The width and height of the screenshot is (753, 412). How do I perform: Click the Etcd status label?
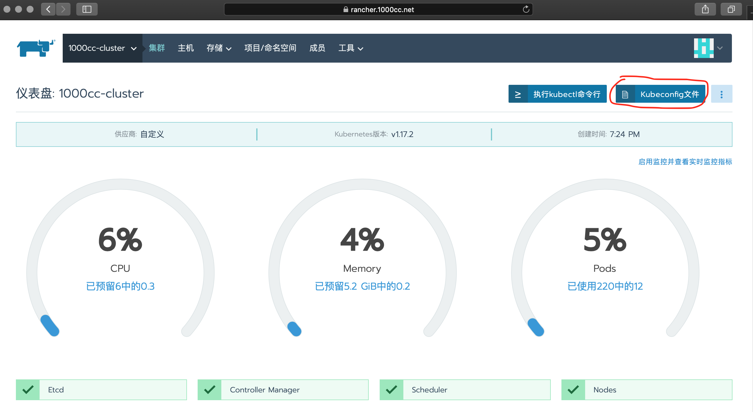(x=56, y=389)
